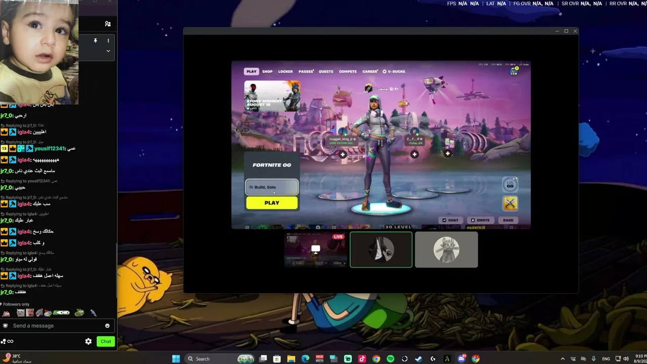
Task: Open the crossed pickaxes quest icon
Action: click(510, 203)
